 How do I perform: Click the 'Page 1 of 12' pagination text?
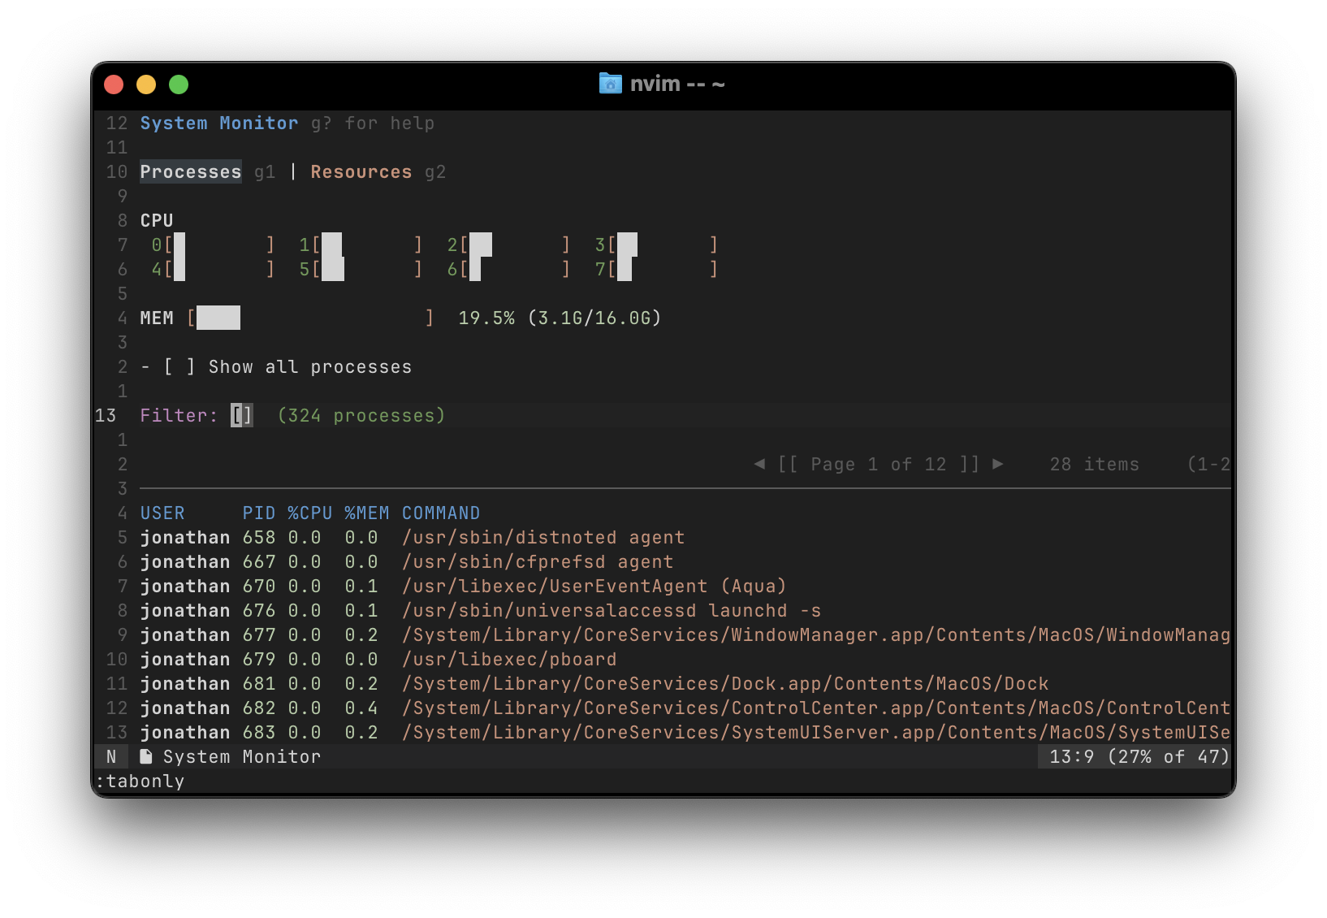(x=879, y=464)
